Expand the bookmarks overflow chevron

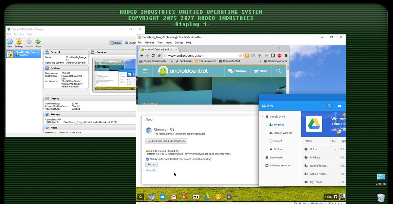(x=260, y=61)
